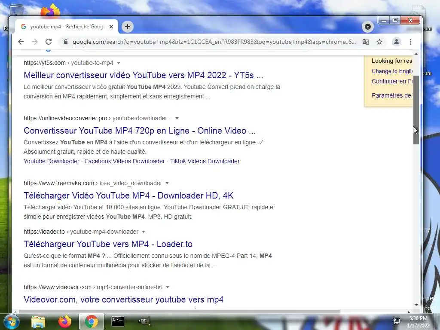Image resolution: width=440 pixels, height=330 pixels.
Task: Bookmark page with the star icon
Action: (x=379, y=42)
